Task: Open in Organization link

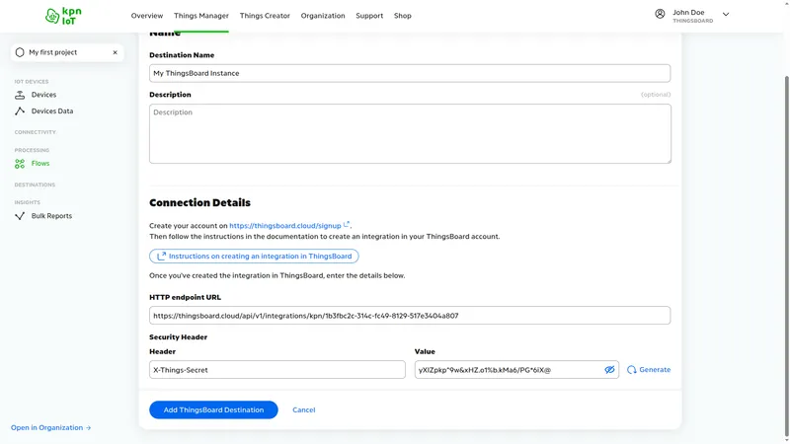Action: 51,428
